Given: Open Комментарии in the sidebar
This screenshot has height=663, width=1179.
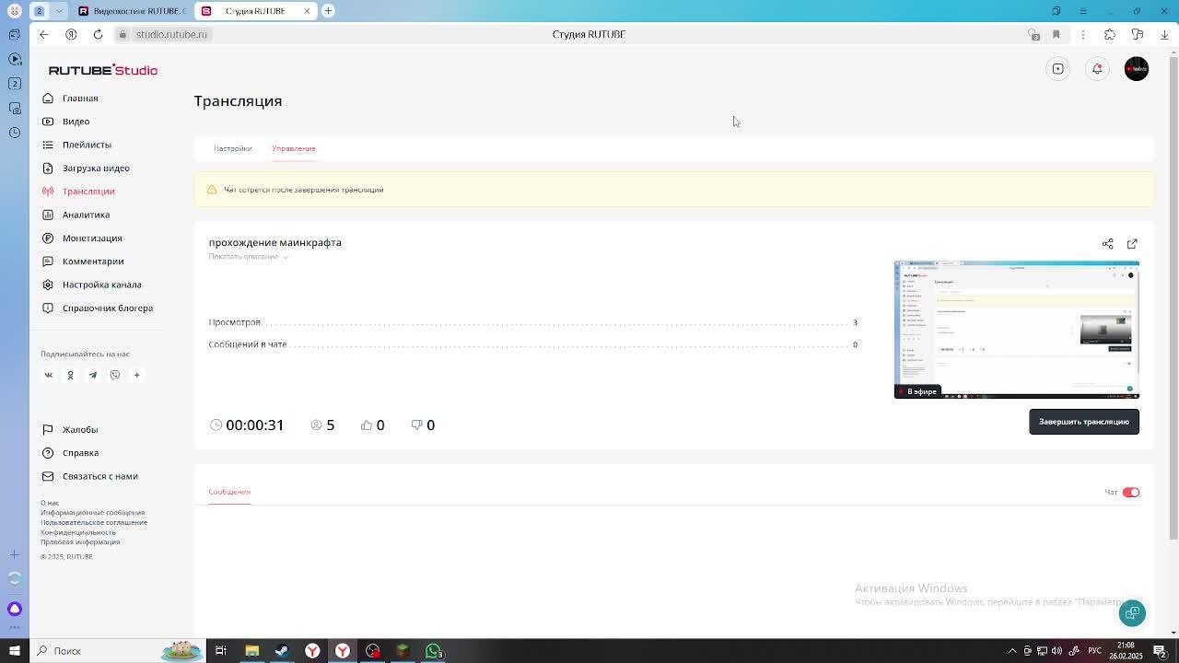Looking at the screenshot, I should [93, 262].
